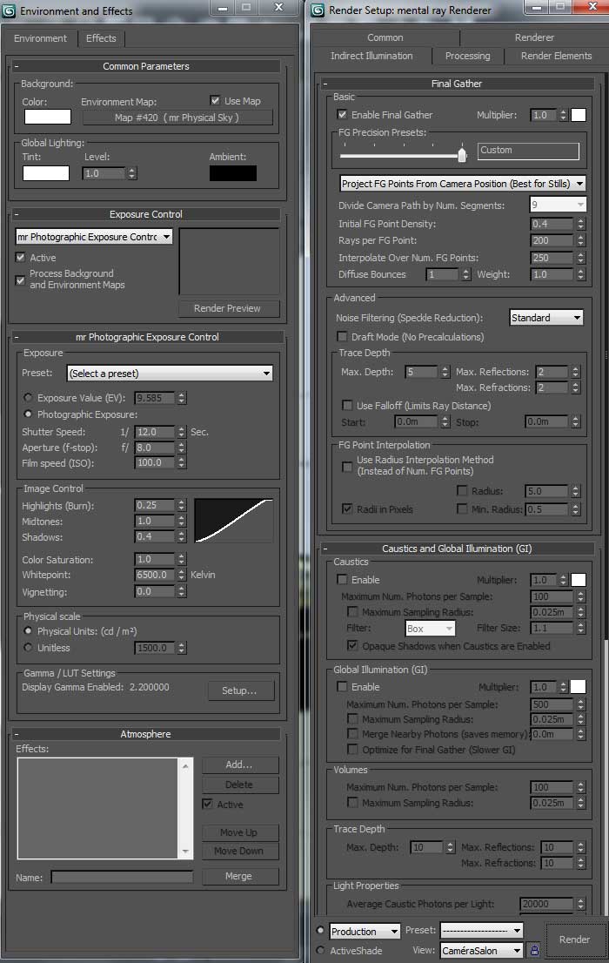Click the FG Precision Presets slider handle

coord(462,153)
